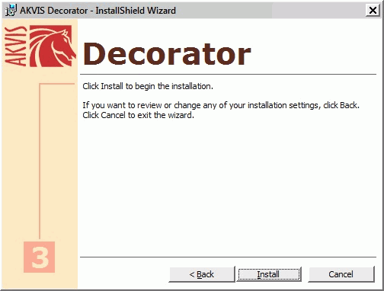The height and width of the screenshot is (291, 384).
Task: Click the installer icon in the title bar
Action: coord(11,11)
